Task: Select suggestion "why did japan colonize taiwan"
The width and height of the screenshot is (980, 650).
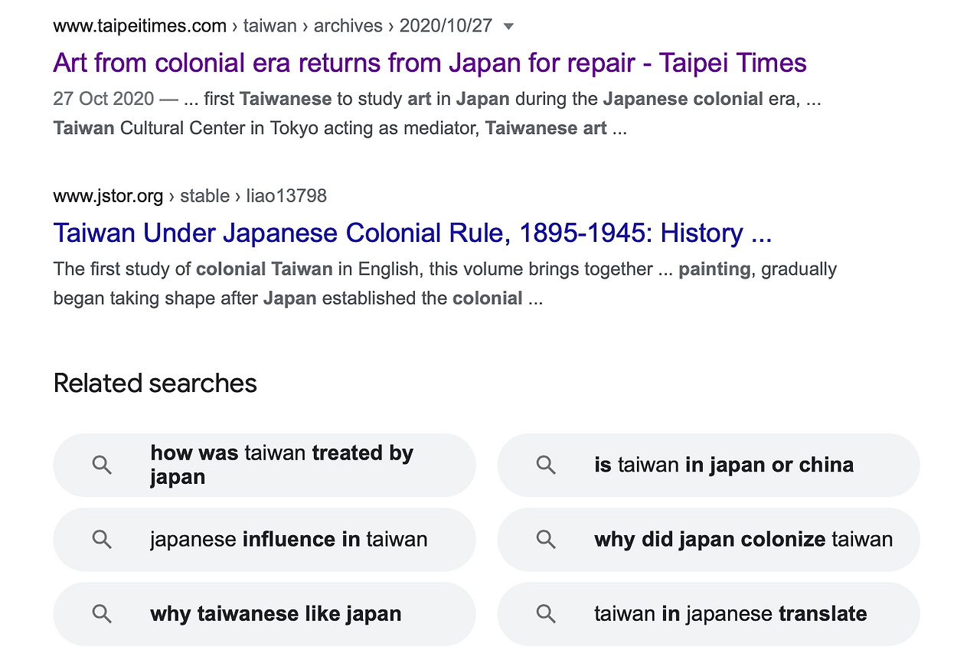Action: [x=743, y=539]
